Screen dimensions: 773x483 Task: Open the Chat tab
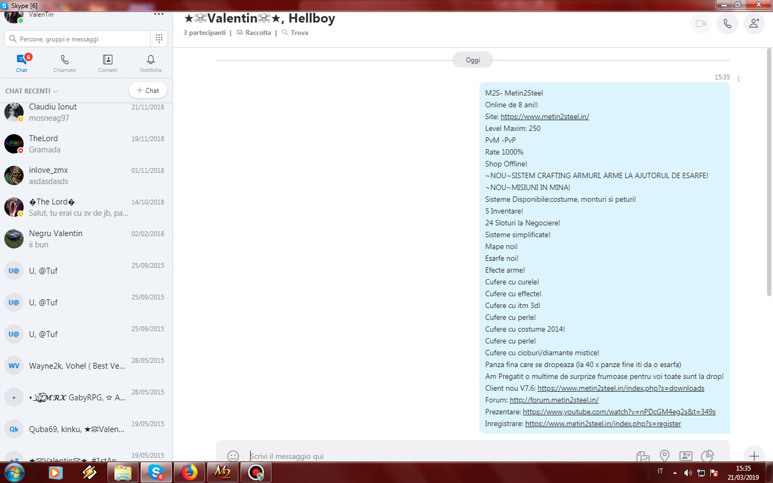click(22, 63)
